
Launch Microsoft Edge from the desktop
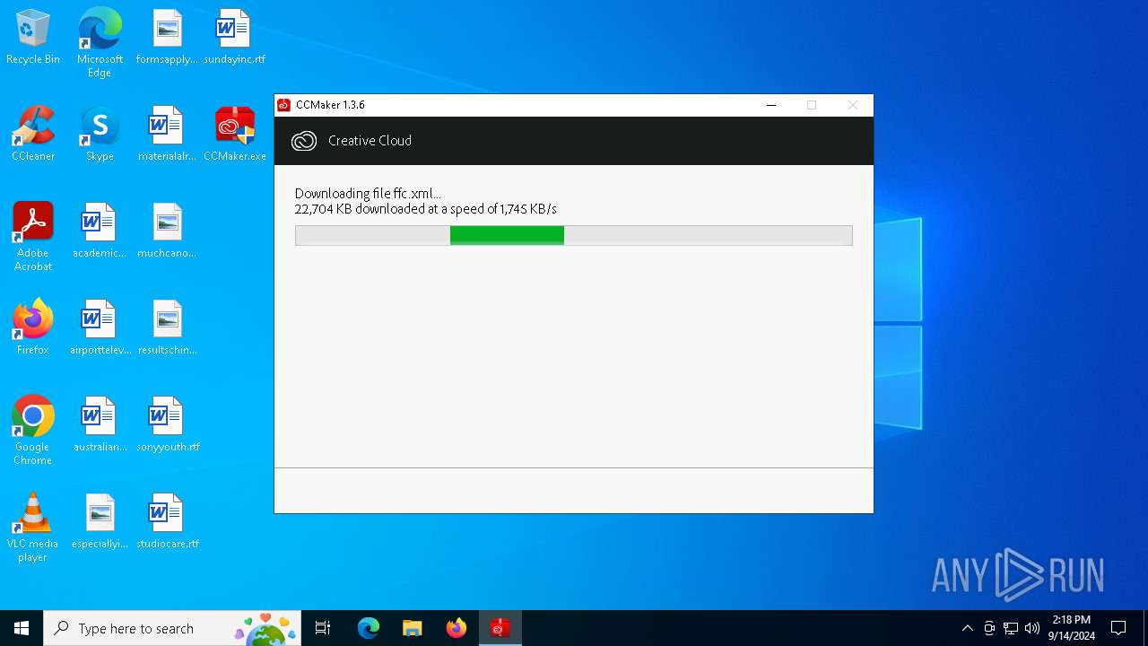pyautogui.click(x=100, y=43)
